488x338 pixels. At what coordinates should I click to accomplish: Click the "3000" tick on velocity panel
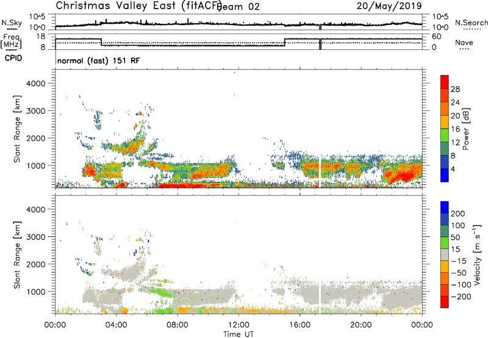click(35, 237)
